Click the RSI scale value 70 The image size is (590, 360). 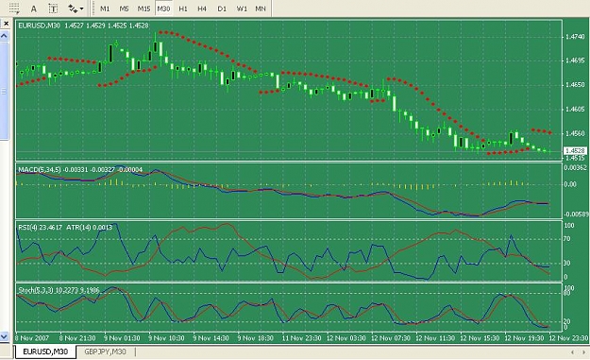click(x=567, y=239)
